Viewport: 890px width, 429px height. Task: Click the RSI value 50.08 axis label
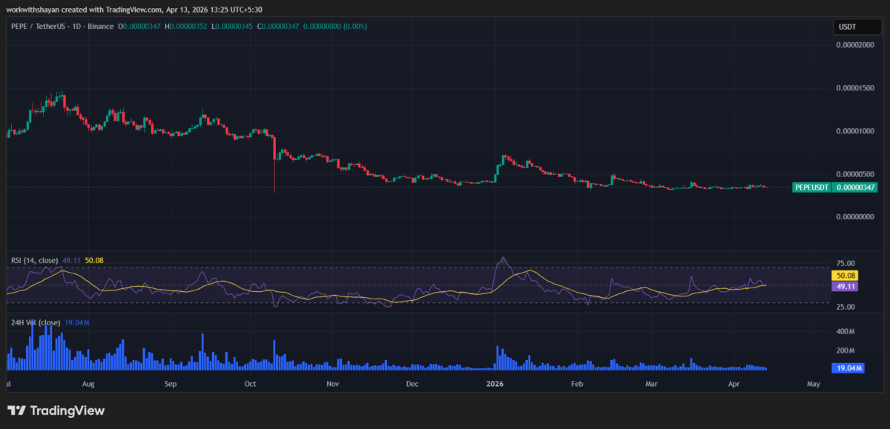[x=845, y=275]
